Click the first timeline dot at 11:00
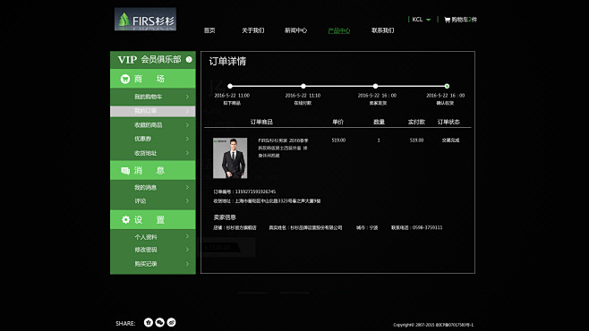The height and width of the screenshot is (331, 589). click(230, 86)
